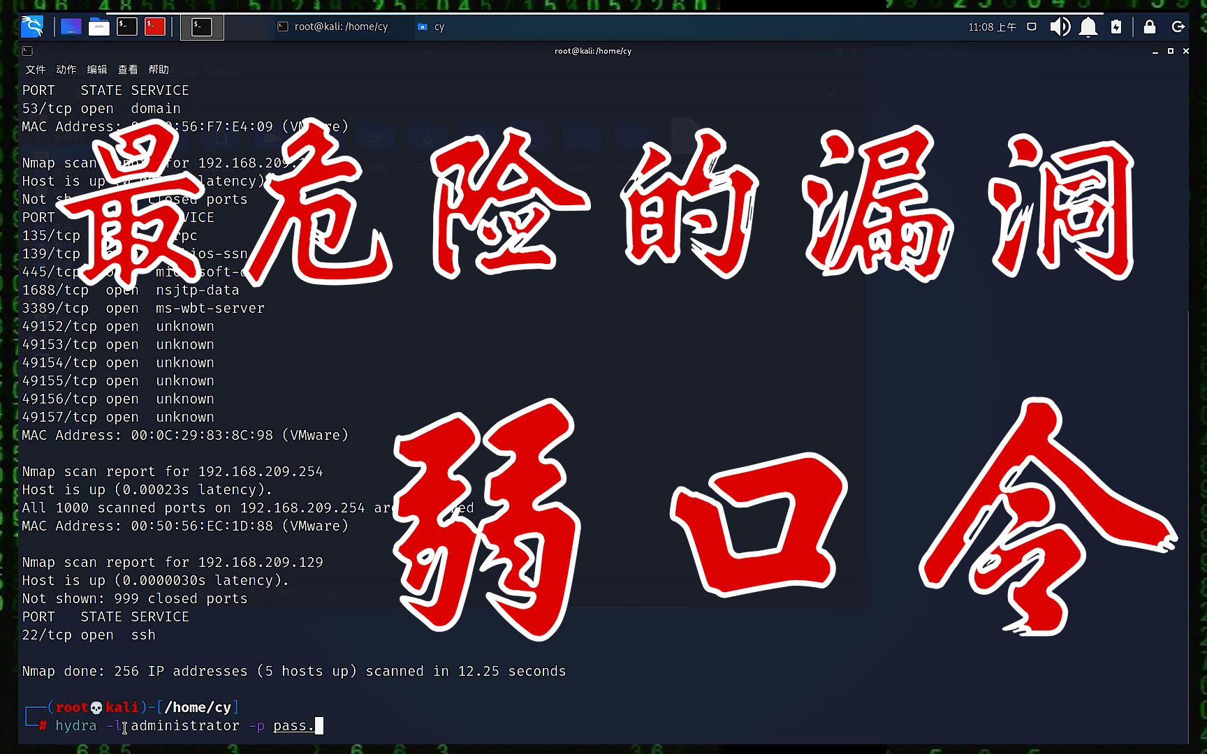
Task: Click the hydra command input line
Action: [189, 726]
